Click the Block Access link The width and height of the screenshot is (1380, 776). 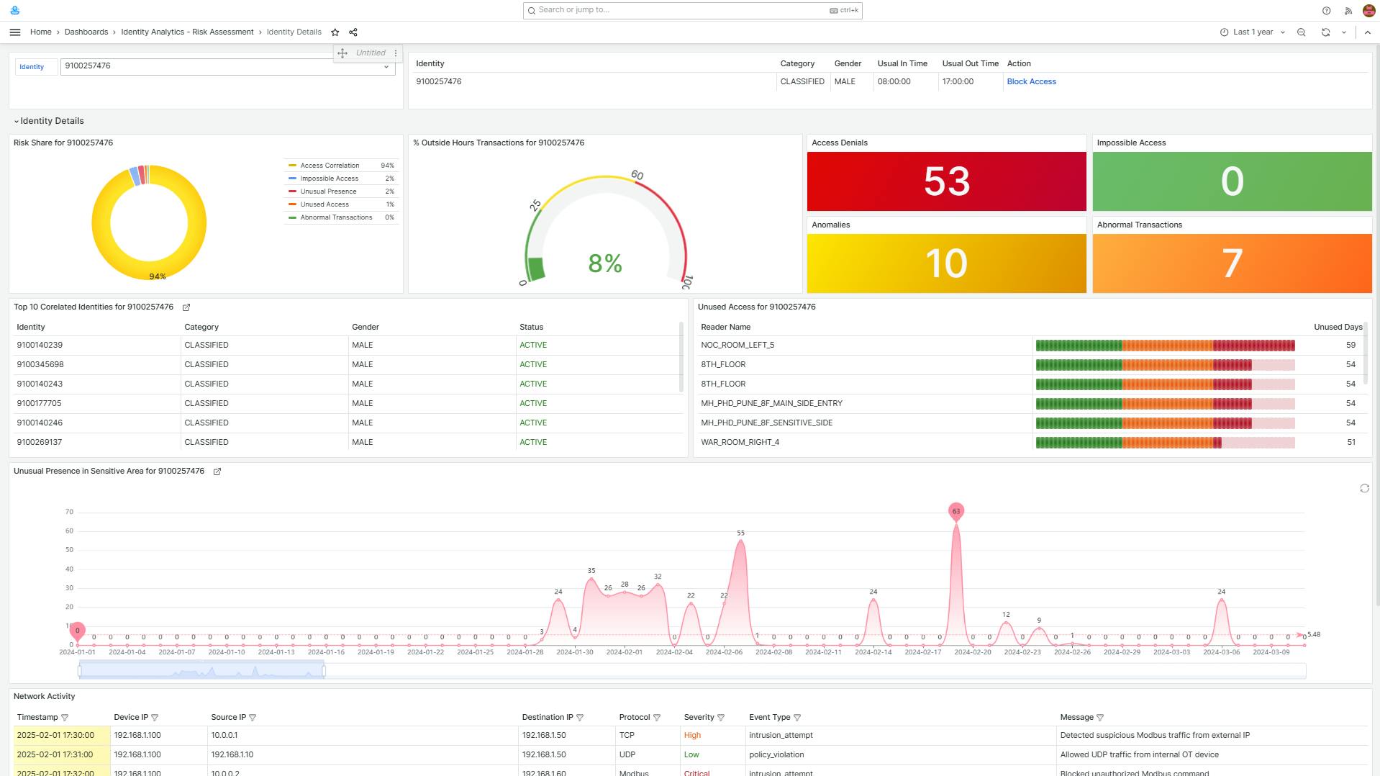click(1030, 81)
